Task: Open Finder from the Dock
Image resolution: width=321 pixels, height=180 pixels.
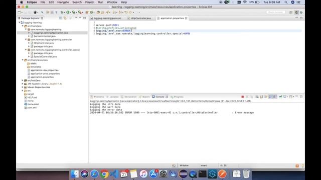Action: click(x=75, y=174)
